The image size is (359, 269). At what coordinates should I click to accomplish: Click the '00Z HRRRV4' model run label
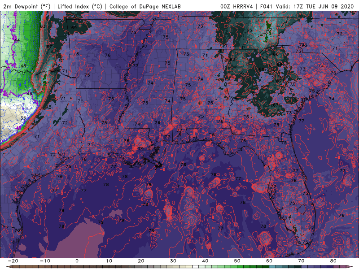(236, 6)
